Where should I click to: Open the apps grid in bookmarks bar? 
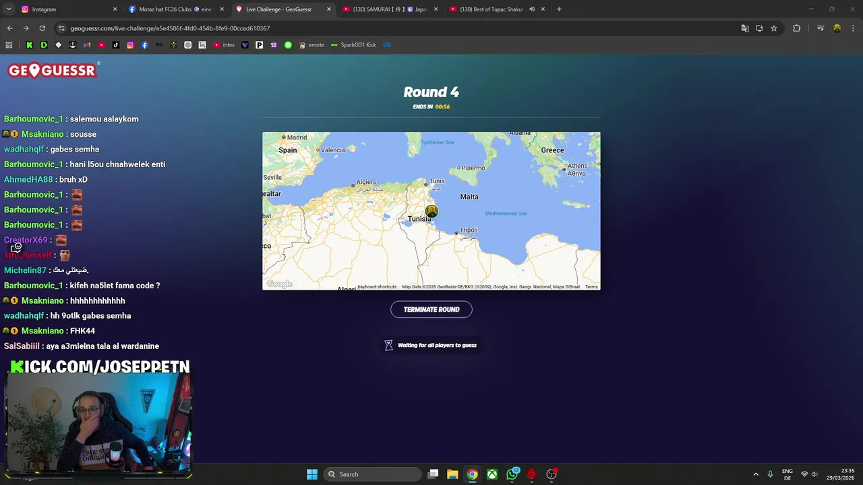(9, 45)
